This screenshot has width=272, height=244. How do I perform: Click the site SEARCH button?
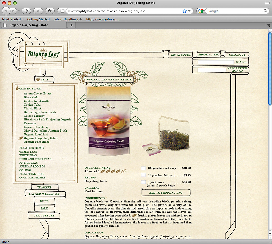tap(242, 62)
